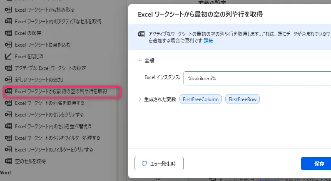Screen dimensions: 331x181
Task: Click the Excel インスタンス input field
Action: point(256,78)
